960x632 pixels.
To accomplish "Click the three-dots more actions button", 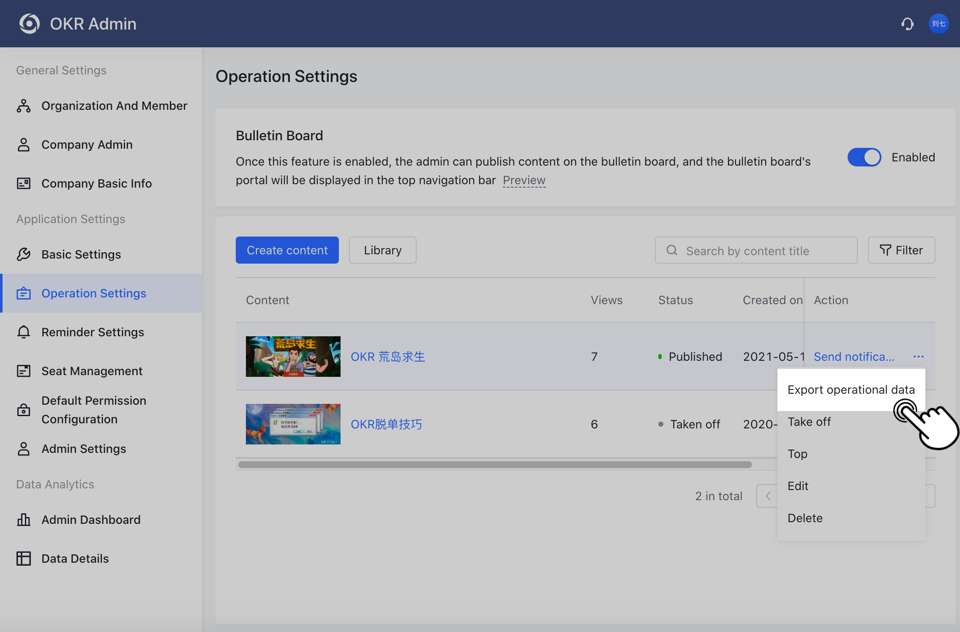I will pyautogui.click(x=918, y=357).
